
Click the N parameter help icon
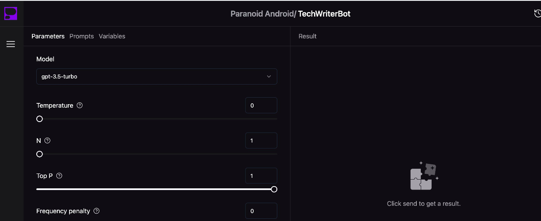(x=48, y=140)
